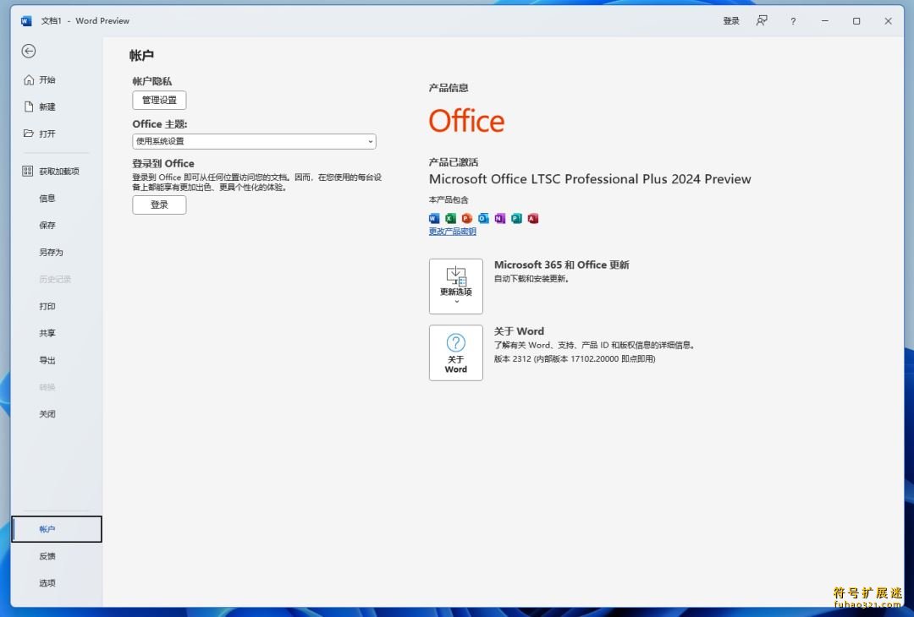Click the back arrow to leave Backstage
This screenshot has width=914, height=617.
pyautogui.click(x=29, y=51)
